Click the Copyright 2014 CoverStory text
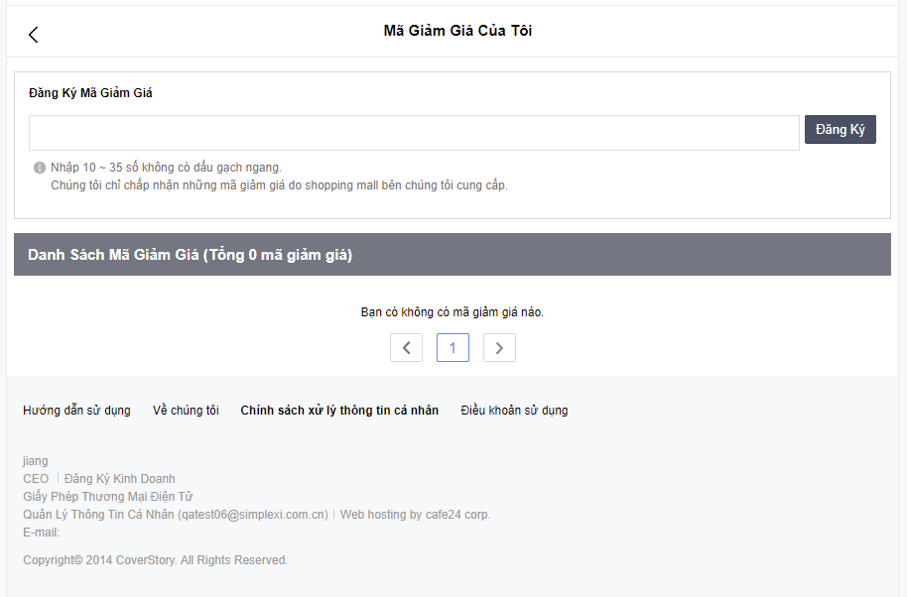This screenshot has width=907, height=597. click(x=155, y=560)
